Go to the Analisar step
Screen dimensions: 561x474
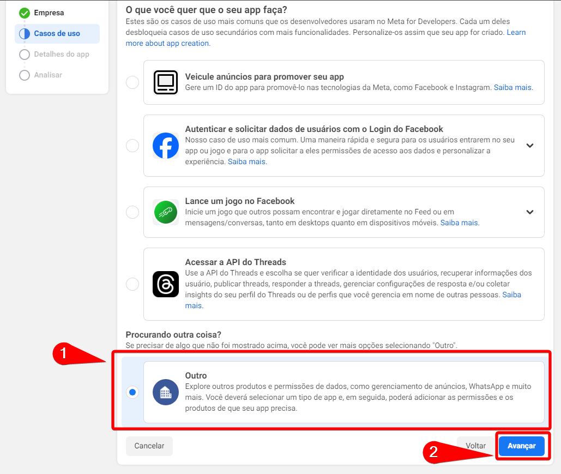(48, 75)
